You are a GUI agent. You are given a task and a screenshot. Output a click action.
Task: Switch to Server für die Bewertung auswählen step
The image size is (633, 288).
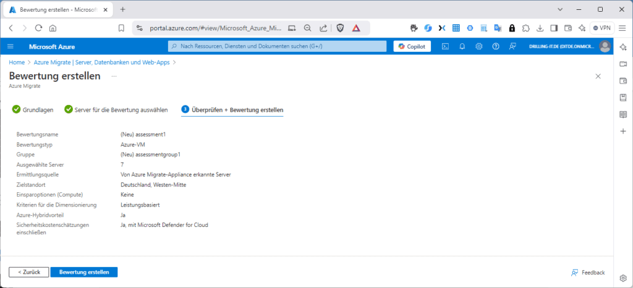click(x=116, y=110)
